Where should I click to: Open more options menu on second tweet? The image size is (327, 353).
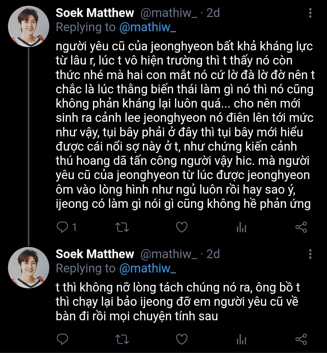[310, 254]
